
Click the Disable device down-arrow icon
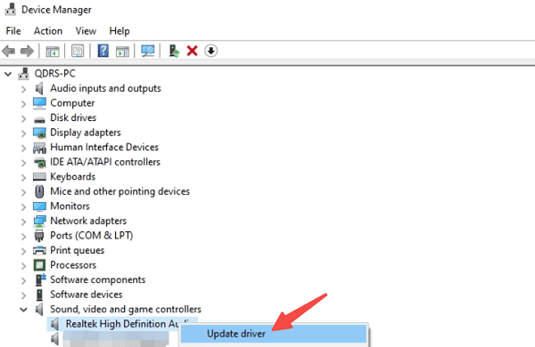tap(210, 51)
